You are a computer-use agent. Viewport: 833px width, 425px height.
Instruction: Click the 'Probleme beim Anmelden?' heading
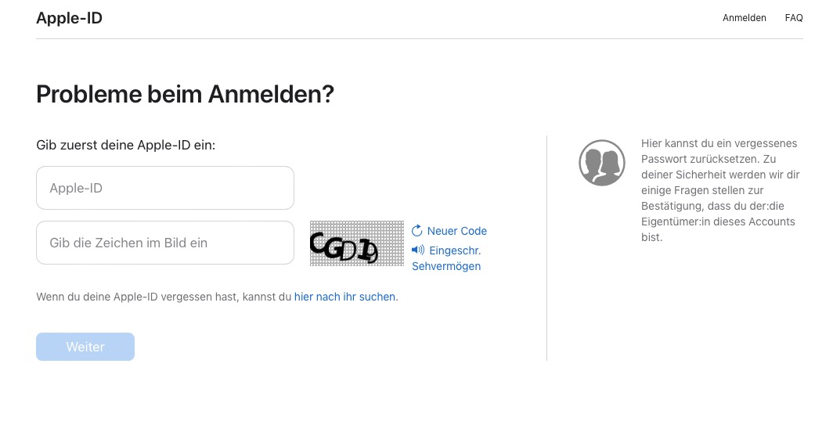pos(185,94)
